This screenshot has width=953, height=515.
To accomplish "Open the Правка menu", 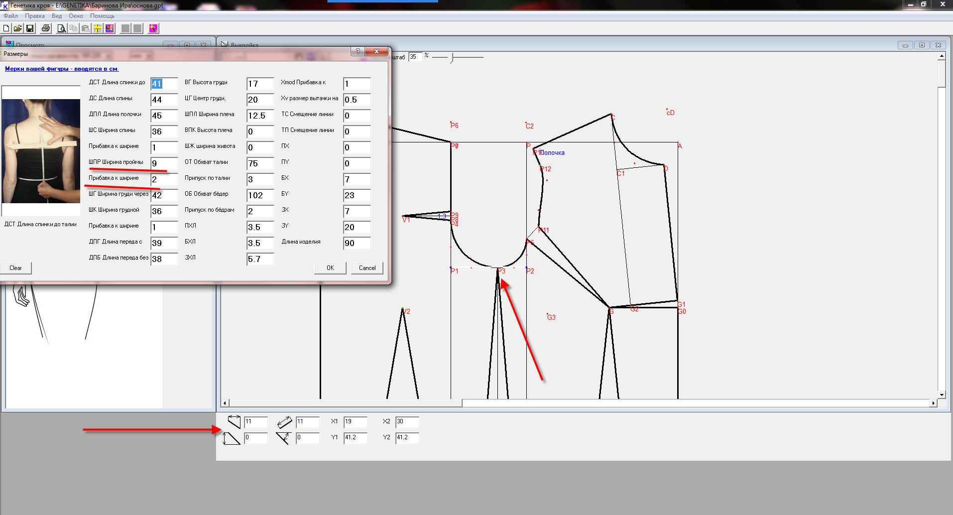I will pos(35,16).
